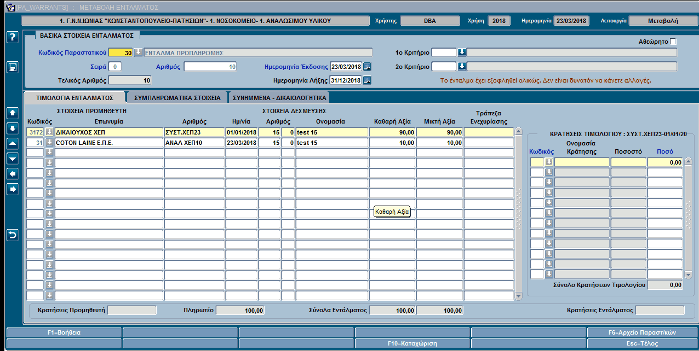Click the 2ο Κριτήριο code field

tap(444, 67)
